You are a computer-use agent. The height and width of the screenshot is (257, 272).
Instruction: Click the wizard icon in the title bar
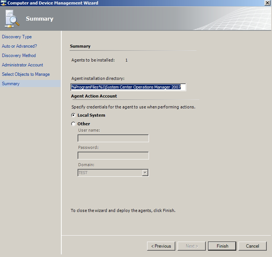(x=3, y=3)
